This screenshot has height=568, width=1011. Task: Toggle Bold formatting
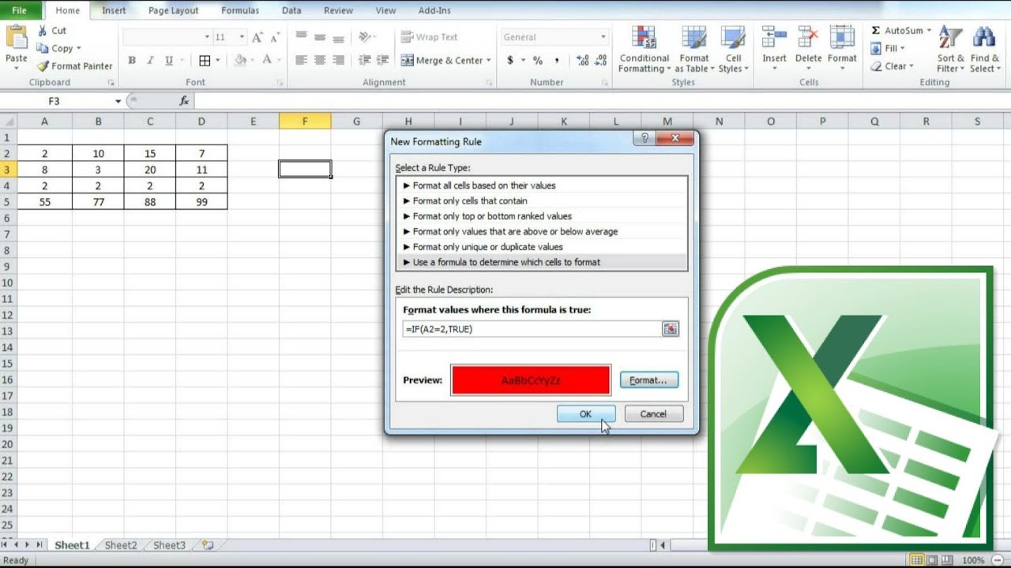click(x=132, y=61)
